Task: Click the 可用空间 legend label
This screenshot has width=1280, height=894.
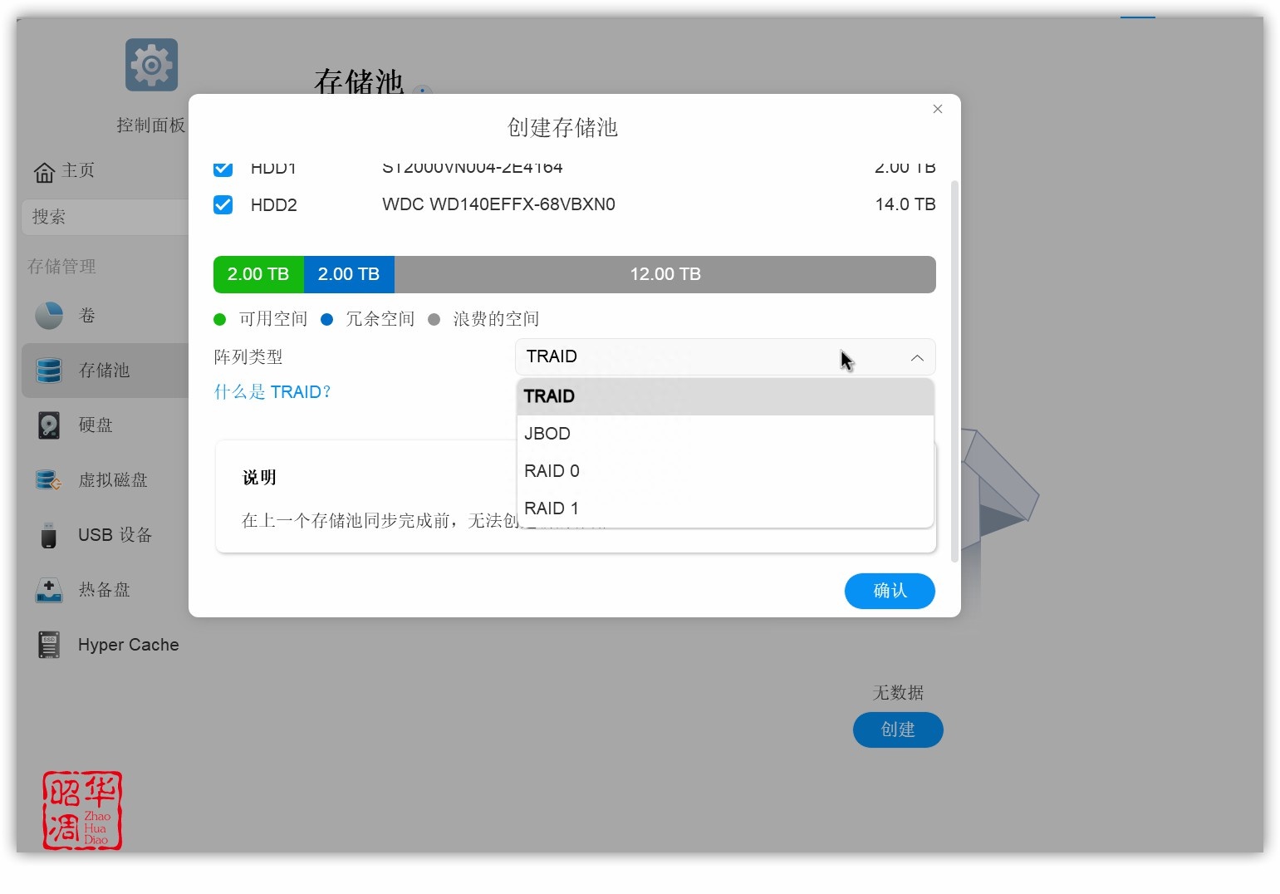Action: pos(273,319)
